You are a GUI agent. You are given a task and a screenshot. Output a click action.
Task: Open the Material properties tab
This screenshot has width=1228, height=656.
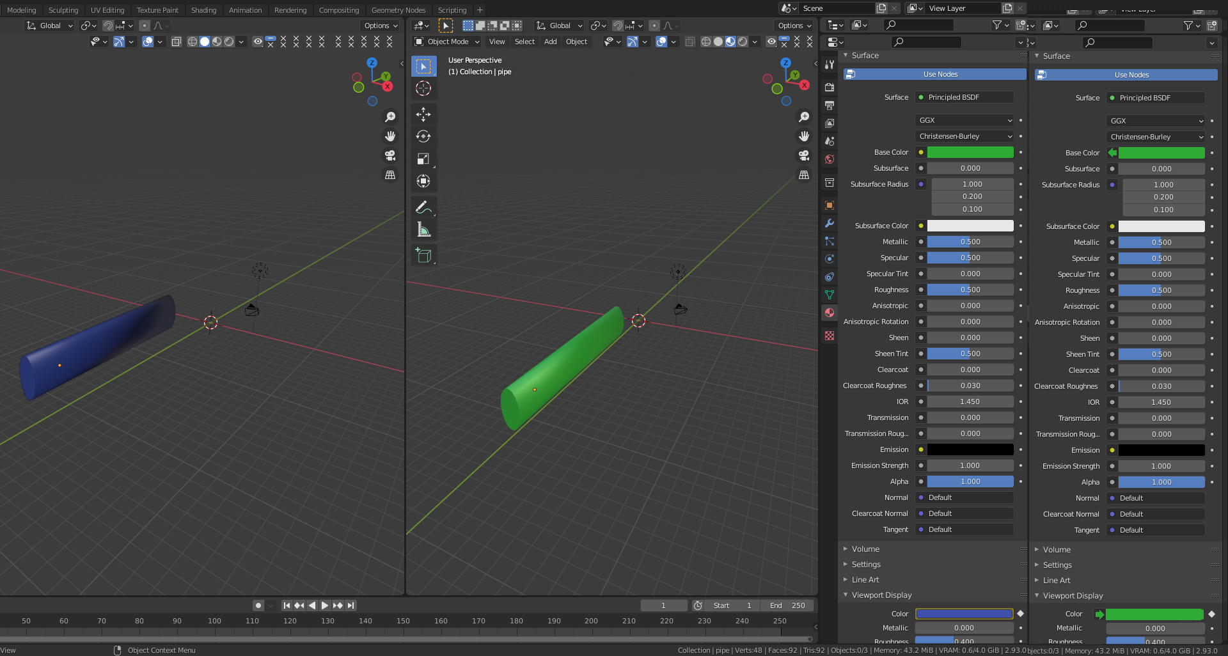coord(830,313)
